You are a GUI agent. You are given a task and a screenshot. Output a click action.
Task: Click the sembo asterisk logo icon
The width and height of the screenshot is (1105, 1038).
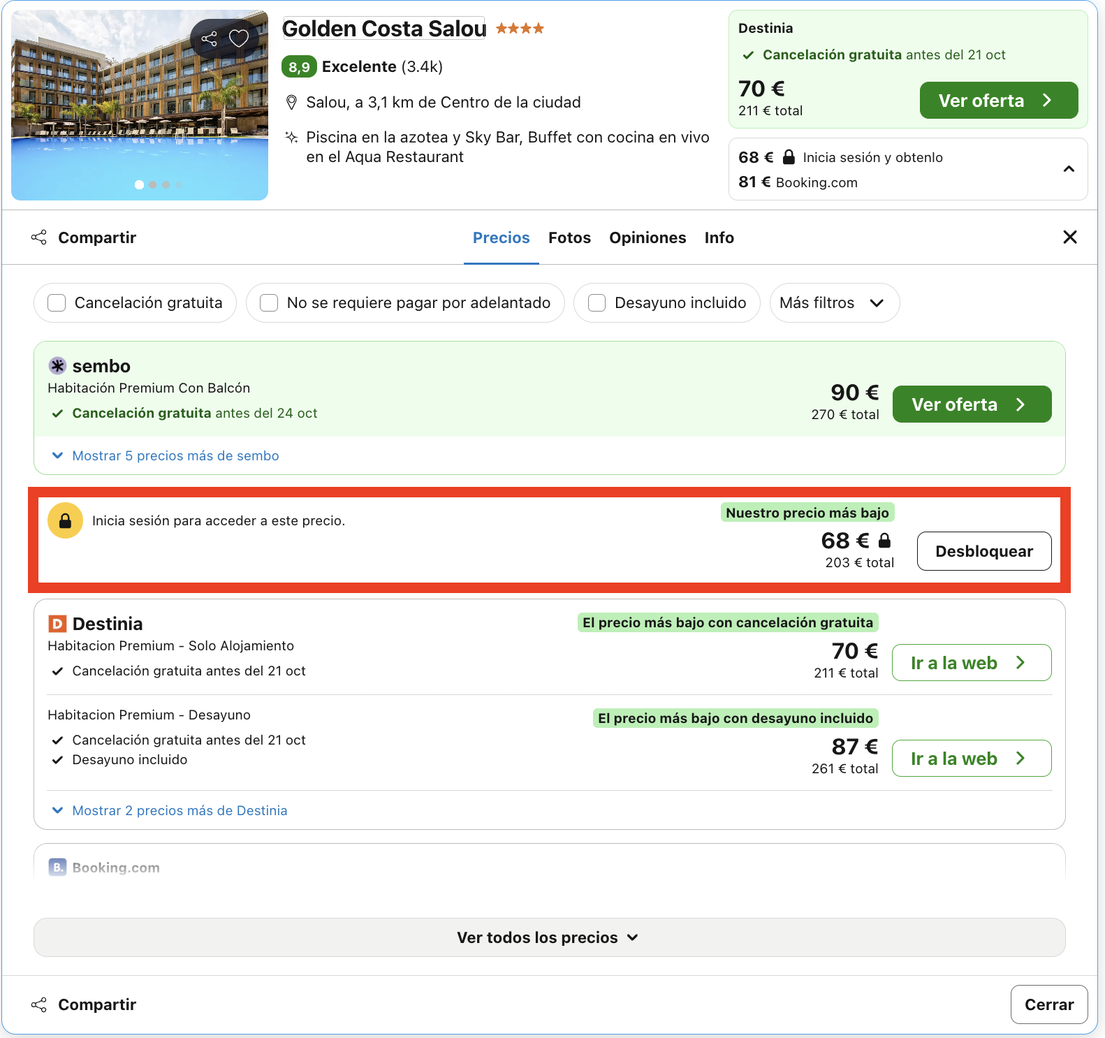(x=57, y=365)
